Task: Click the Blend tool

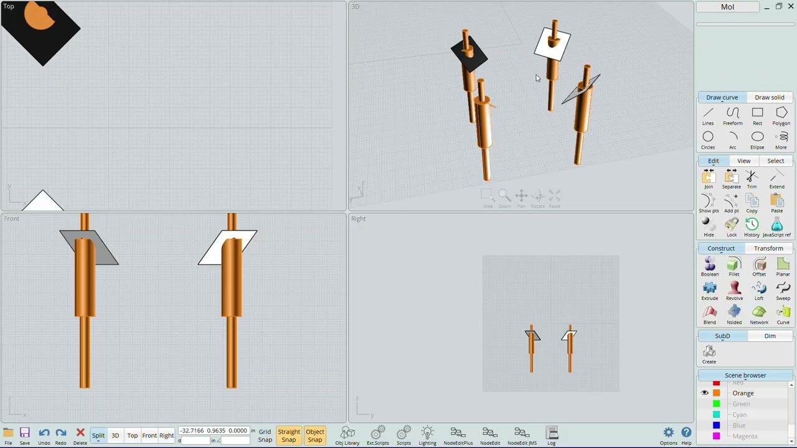Action: pos(710,316)
